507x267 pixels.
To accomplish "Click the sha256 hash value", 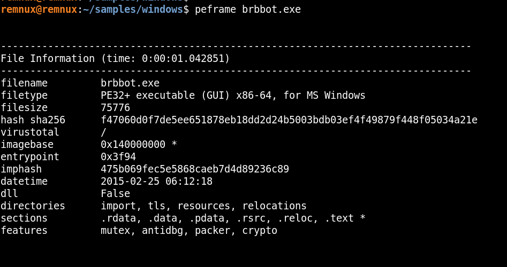I will [x=289, y=120].
